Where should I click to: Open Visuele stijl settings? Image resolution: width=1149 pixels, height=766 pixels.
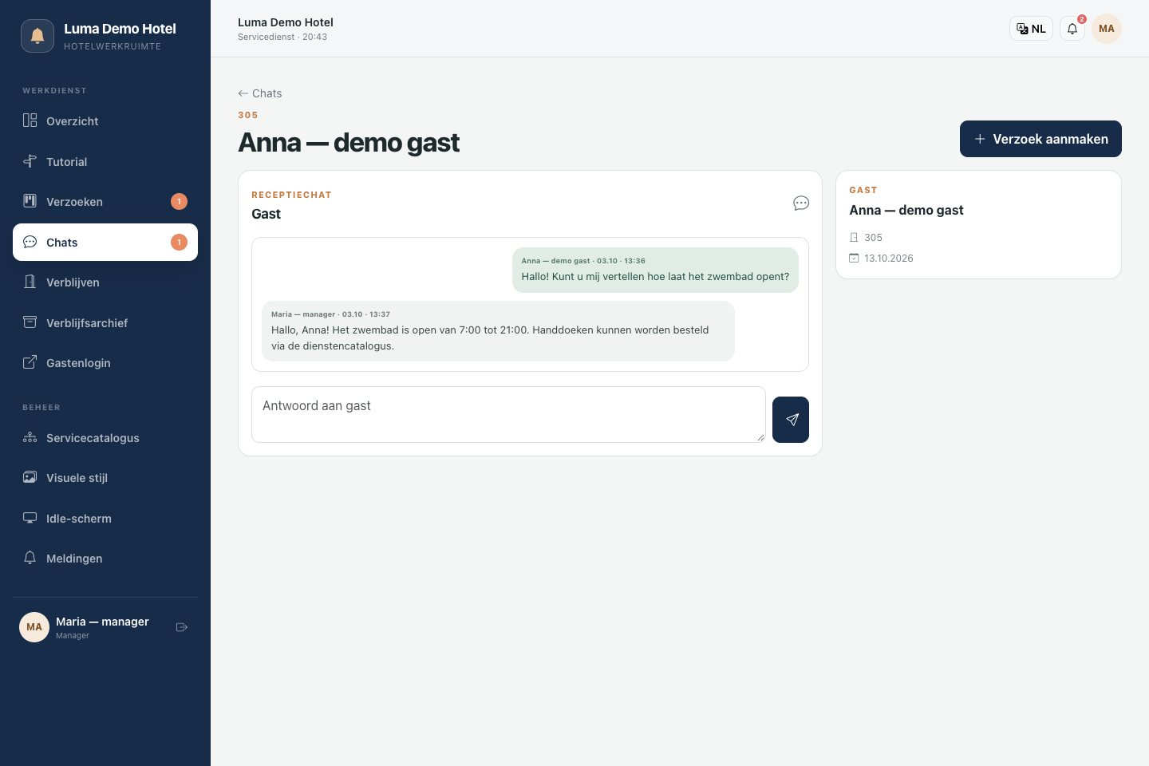click(x=105, y=478)
